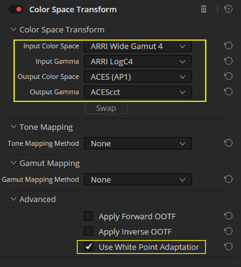The image size is (241, 267).
Task: Open Gamut Mapping Method dropdown
Action: click(138, 180)
